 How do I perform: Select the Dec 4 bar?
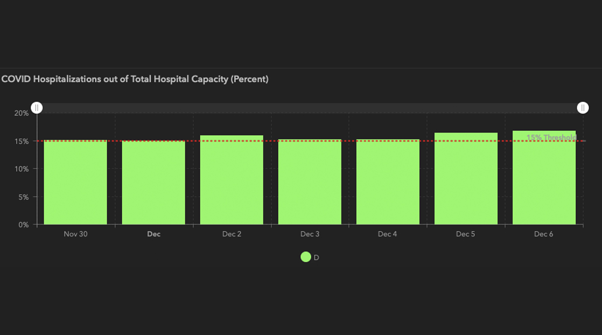click(x=388, y=182)
